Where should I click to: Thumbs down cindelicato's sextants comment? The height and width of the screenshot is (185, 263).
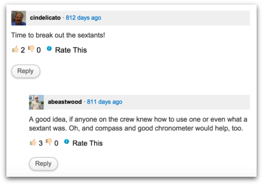tap(31, 49)
